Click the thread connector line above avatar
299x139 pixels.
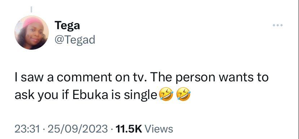(x=31, y=9)
